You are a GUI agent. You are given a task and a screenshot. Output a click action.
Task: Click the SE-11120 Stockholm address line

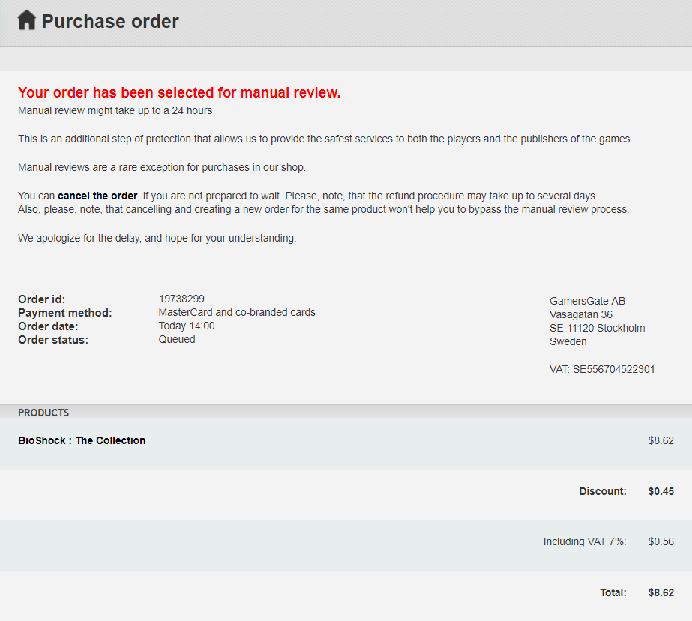click(597, 328)
